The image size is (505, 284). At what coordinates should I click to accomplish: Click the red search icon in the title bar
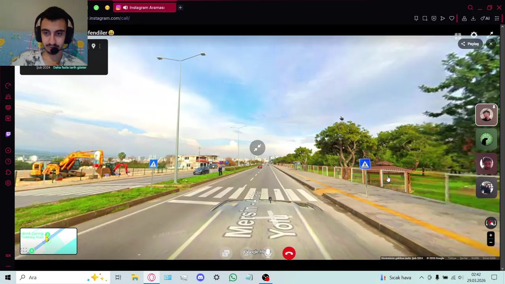pyautogui.click(x=470, y=7)
